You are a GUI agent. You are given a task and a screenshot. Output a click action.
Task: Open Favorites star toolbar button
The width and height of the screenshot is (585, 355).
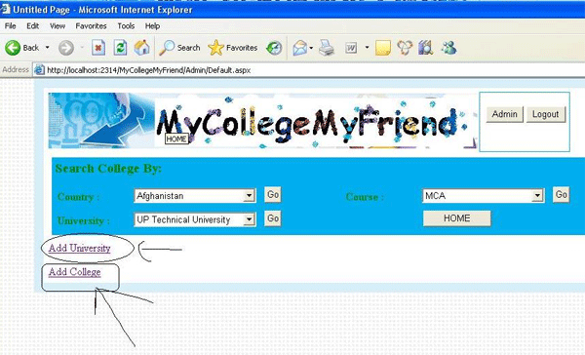233,48
